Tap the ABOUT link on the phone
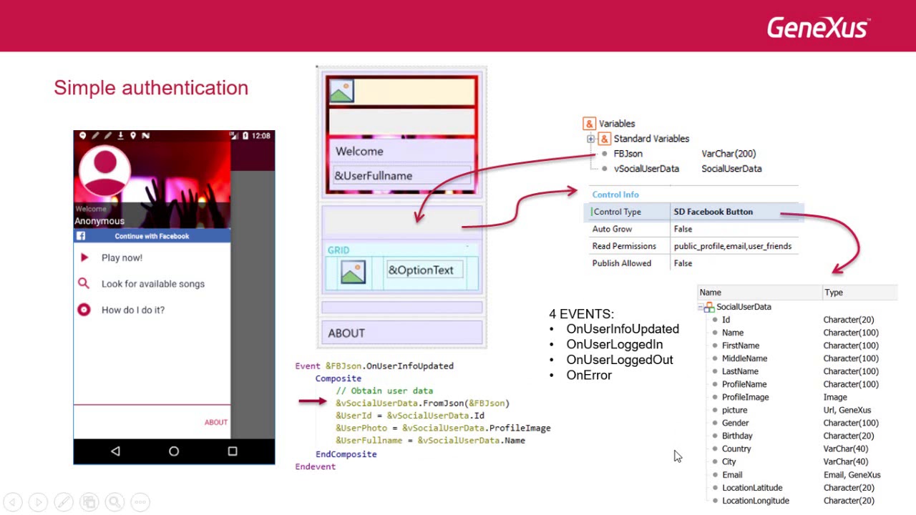 (216, 422)
